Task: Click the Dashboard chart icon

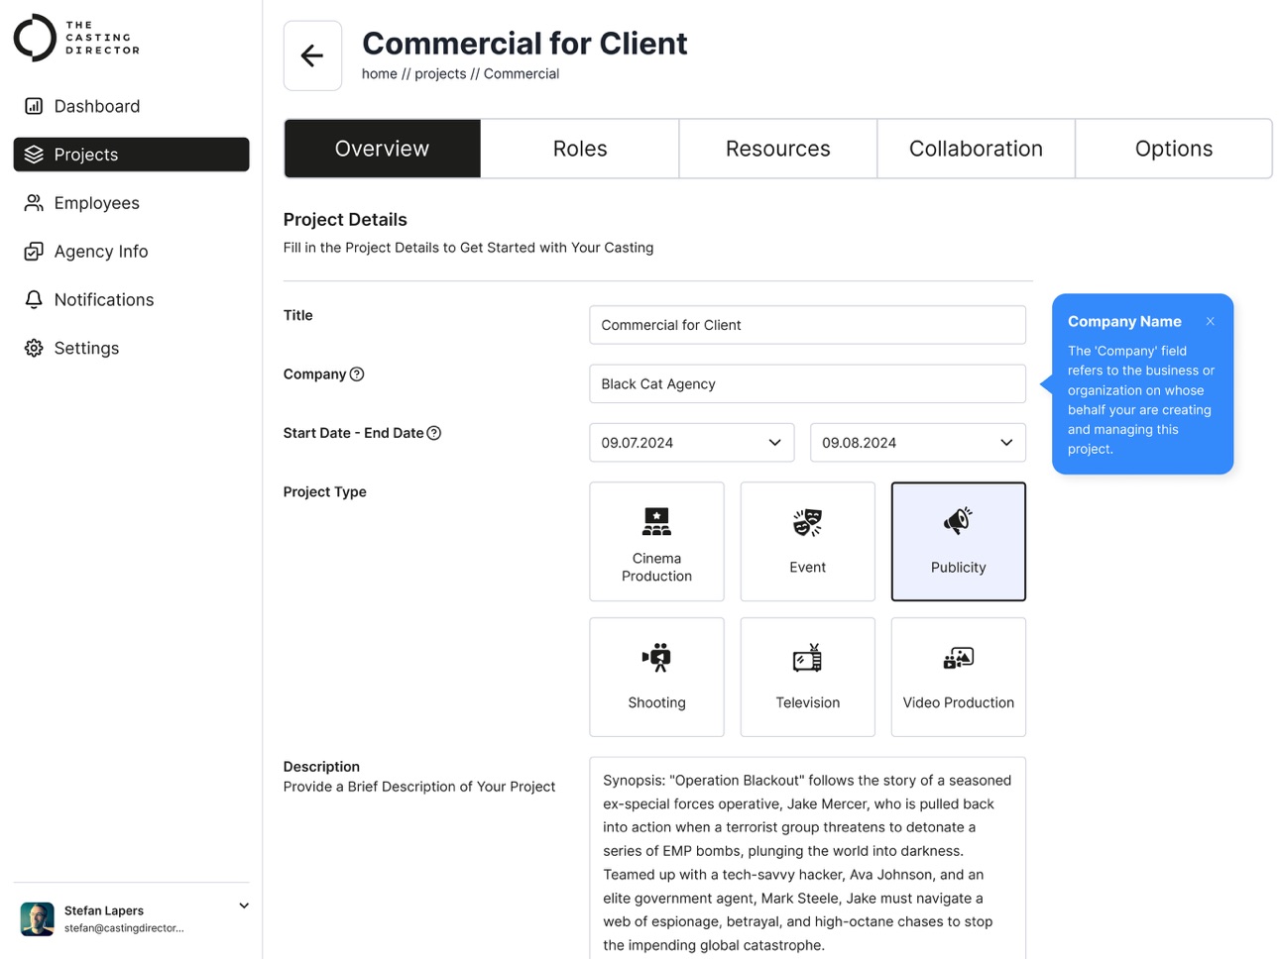Action: tap(34, 106)
